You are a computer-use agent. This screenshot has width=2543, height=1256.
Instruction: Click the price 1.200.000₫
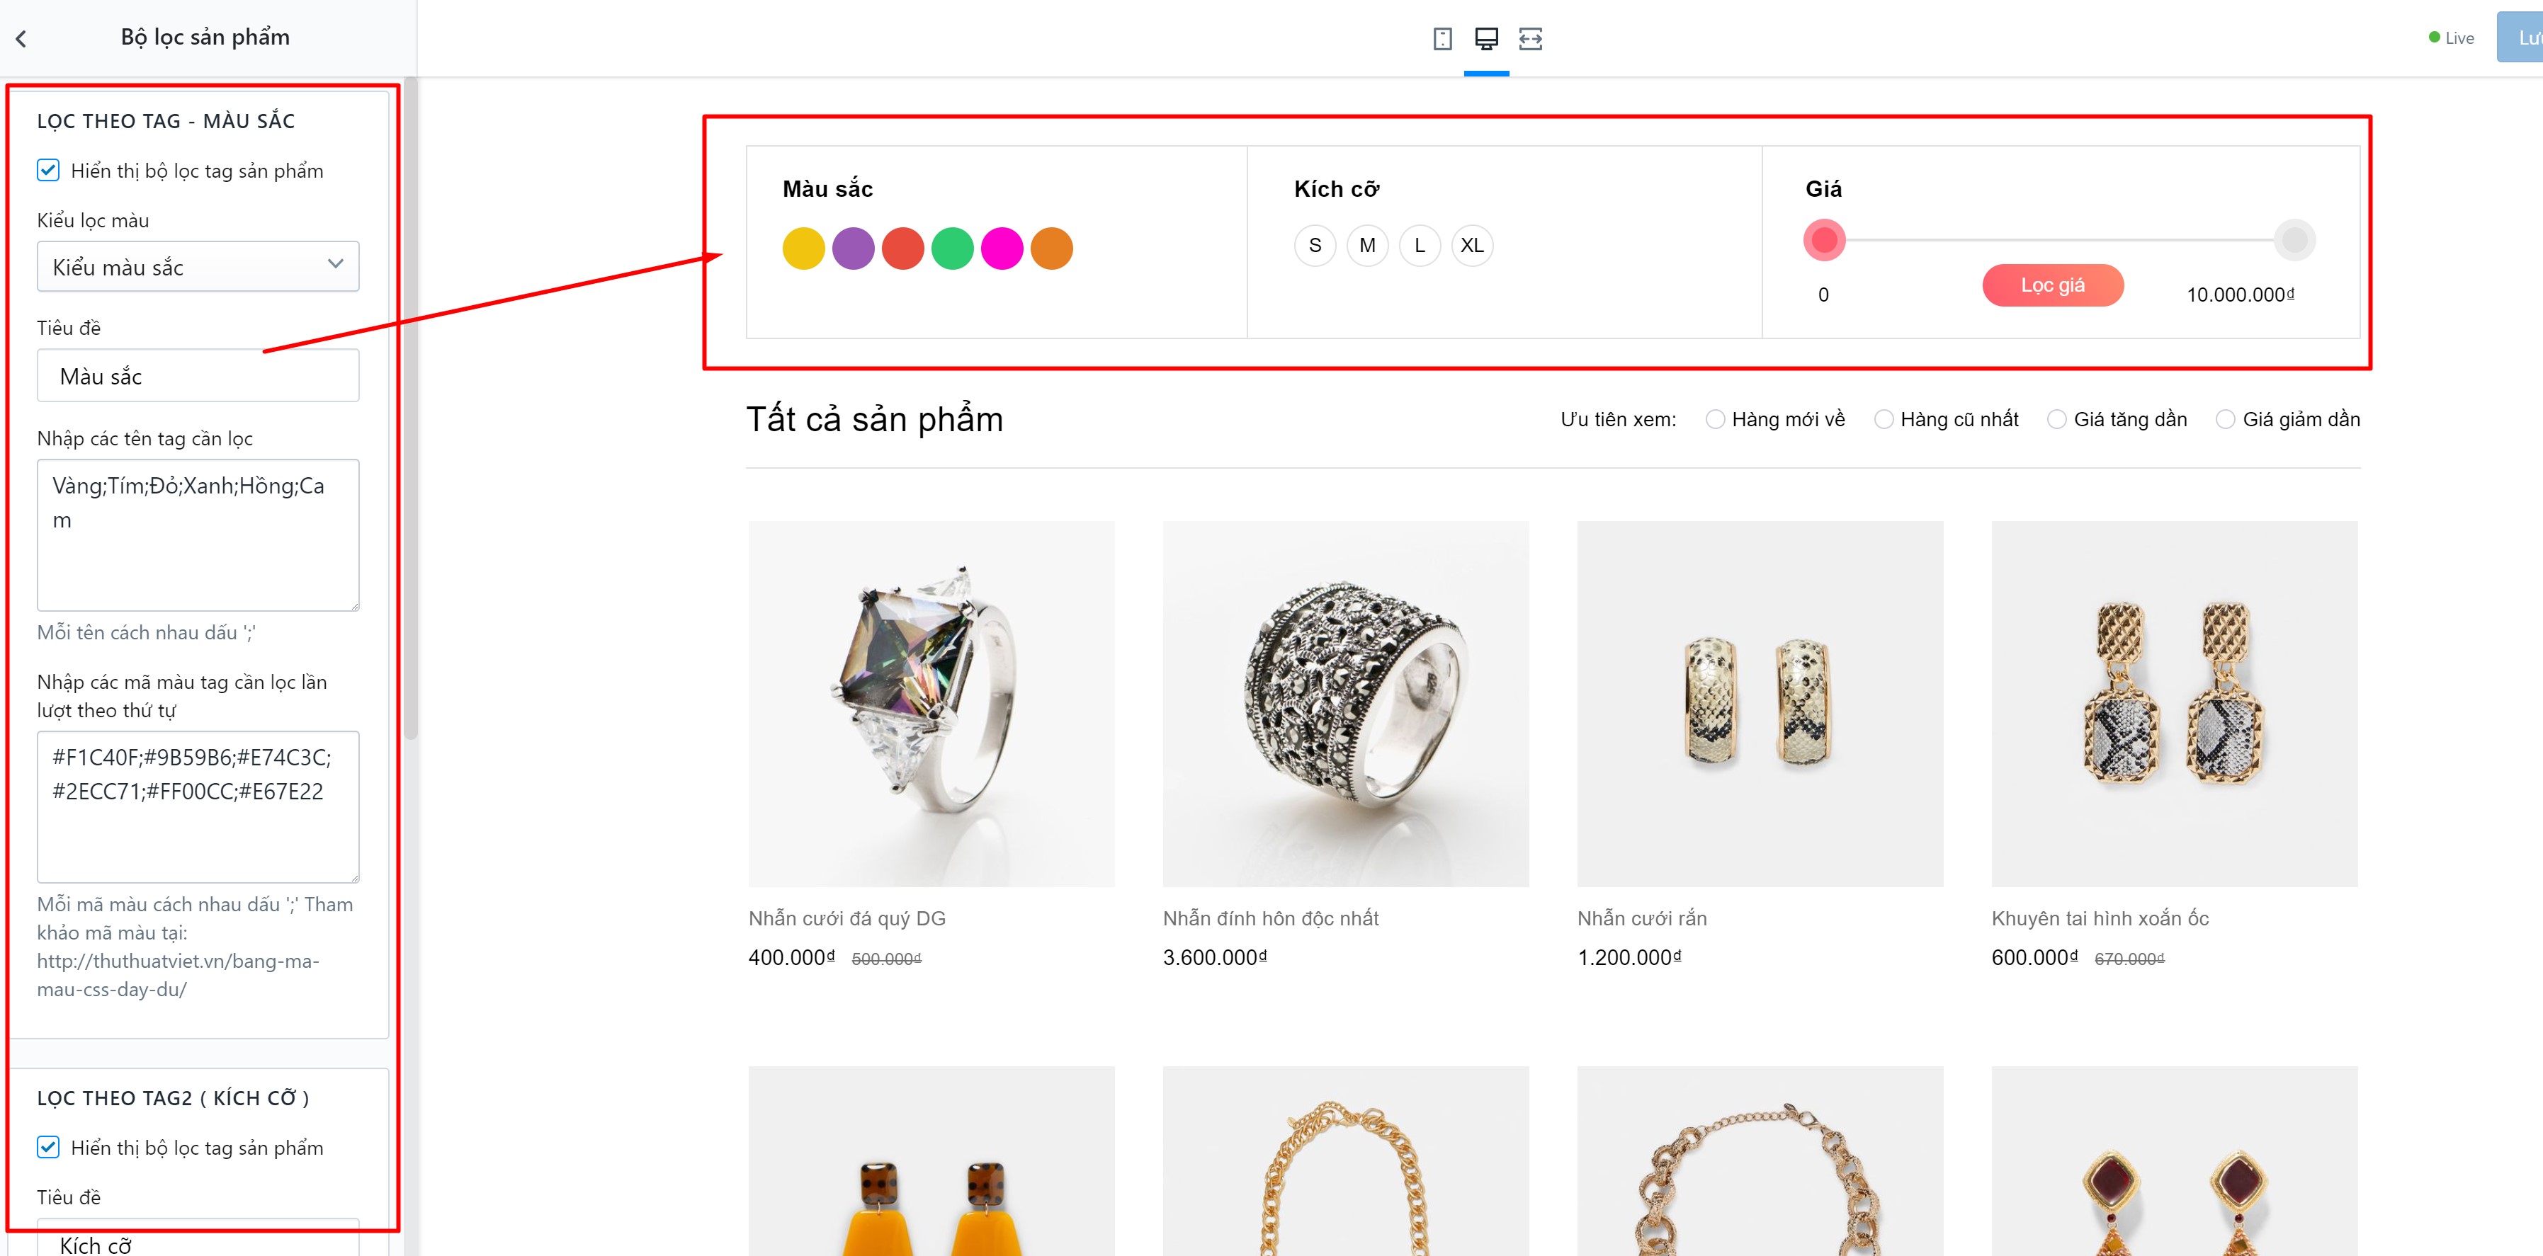click(1630, 957)
